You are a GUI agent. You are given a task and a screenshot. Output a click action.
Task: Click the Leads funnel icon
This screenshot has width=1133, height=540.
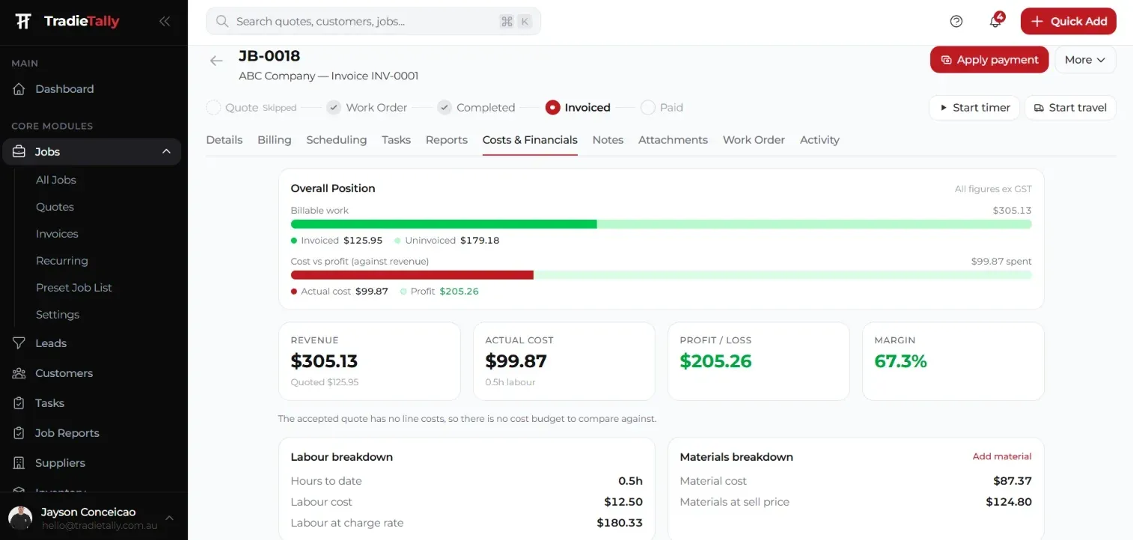pyautogui.click(x=19, y=343)
